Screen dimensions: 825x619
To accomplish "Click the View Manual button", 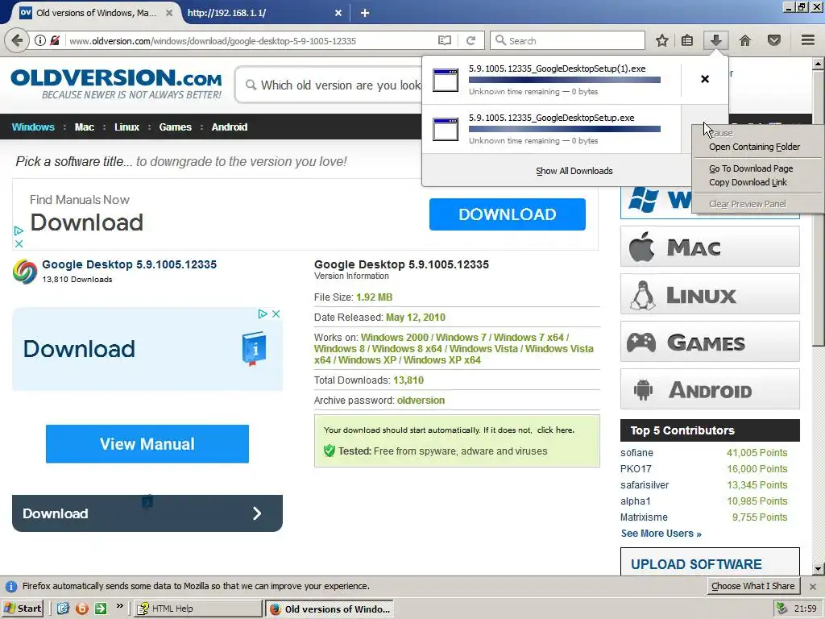I will [x=147, y=444].
